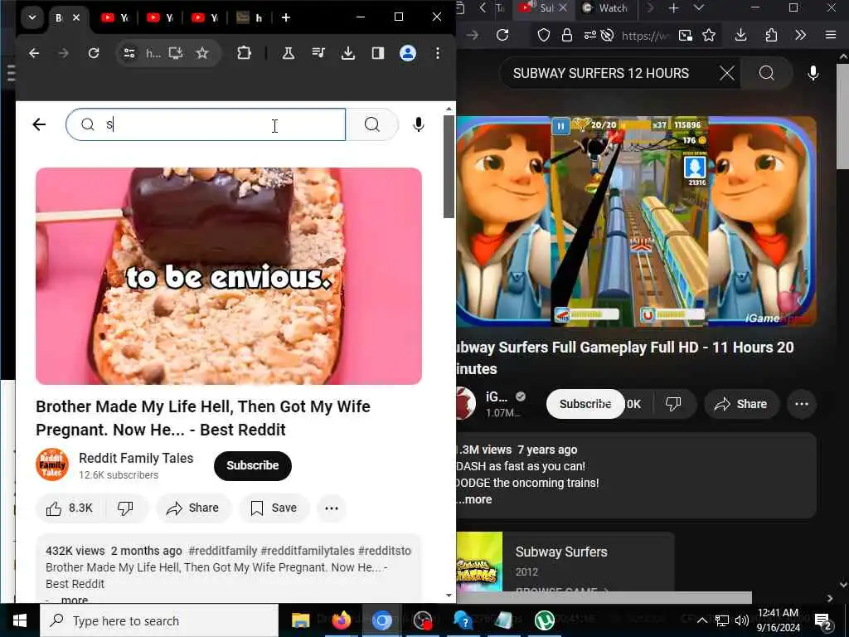Open a new Firefox tab
The image size is (849, 637).
[x=673, y=8]
